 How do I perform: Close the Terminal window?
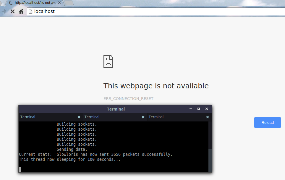point(207,109)
